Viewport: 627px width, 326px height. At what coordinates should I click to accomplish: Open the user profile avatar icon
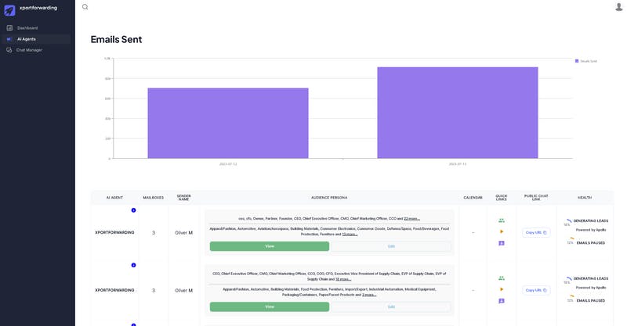(618, 6)
